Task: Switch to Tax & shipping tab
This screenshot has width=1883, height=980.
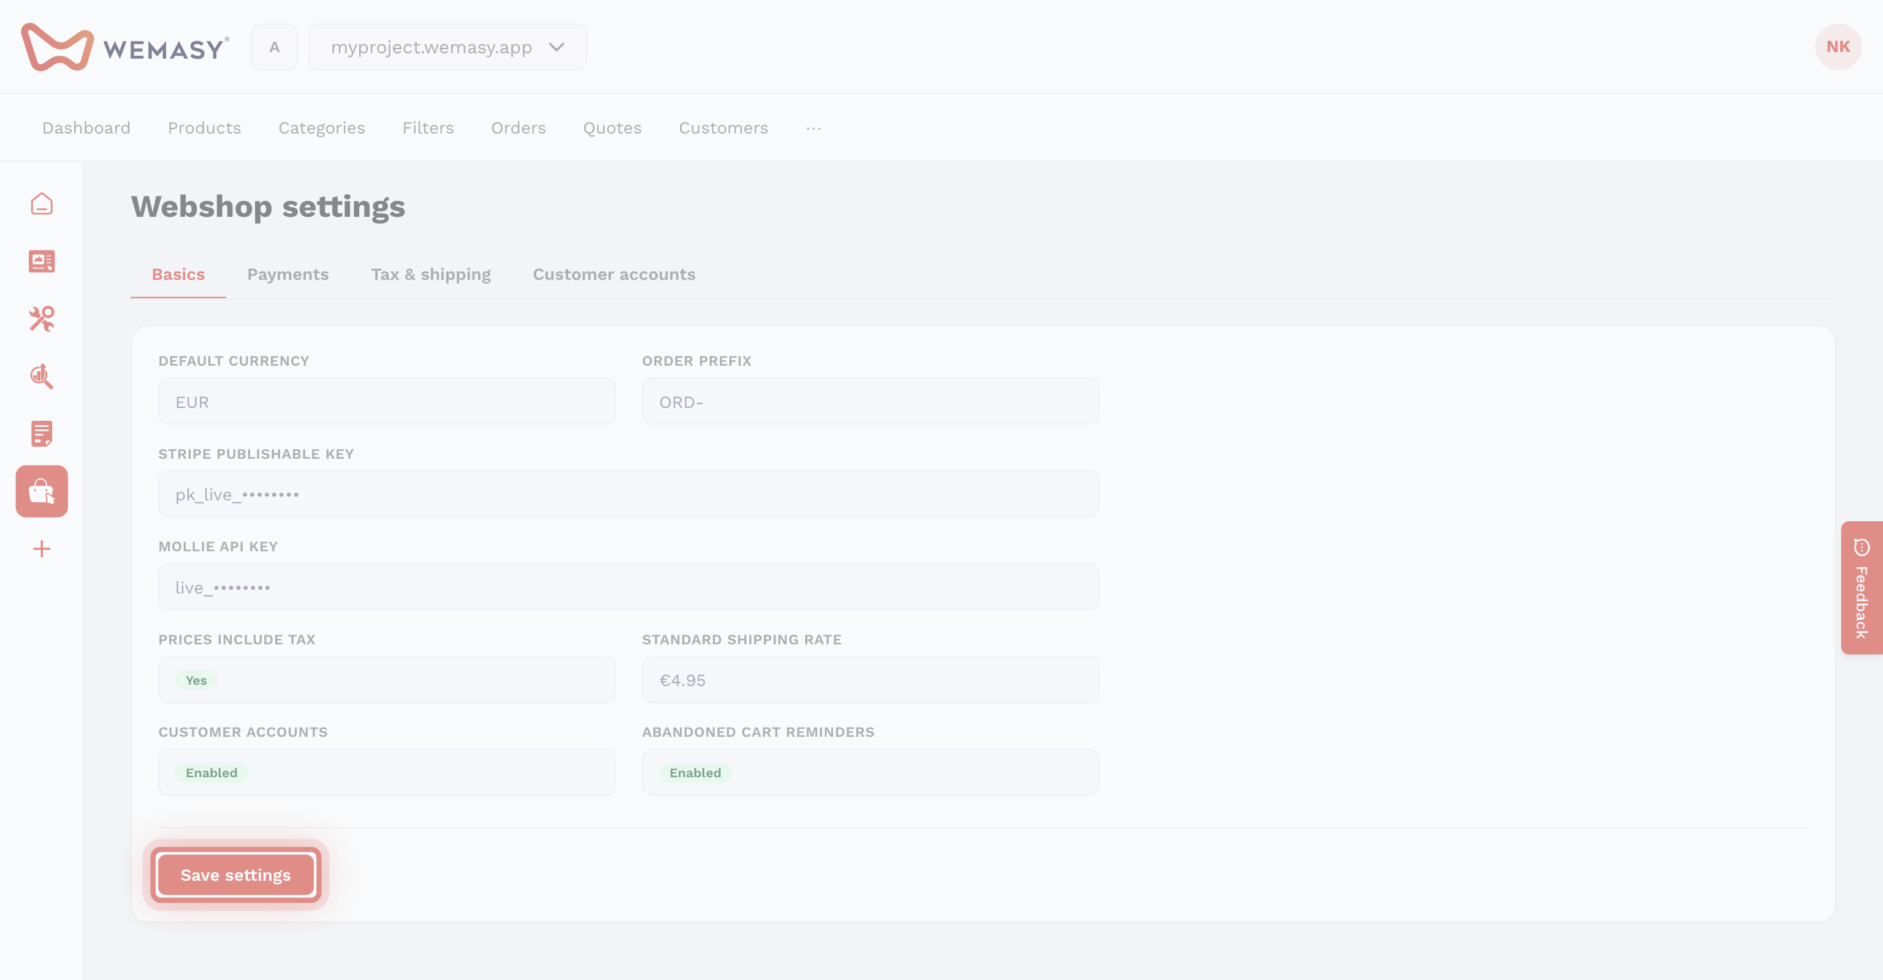Action: coord(432,274)
